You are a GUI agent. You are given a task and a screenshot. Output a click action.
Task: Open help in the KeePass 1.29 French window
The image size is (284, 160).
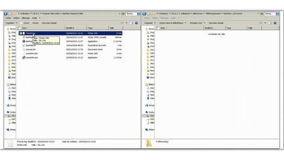point(275,23)
